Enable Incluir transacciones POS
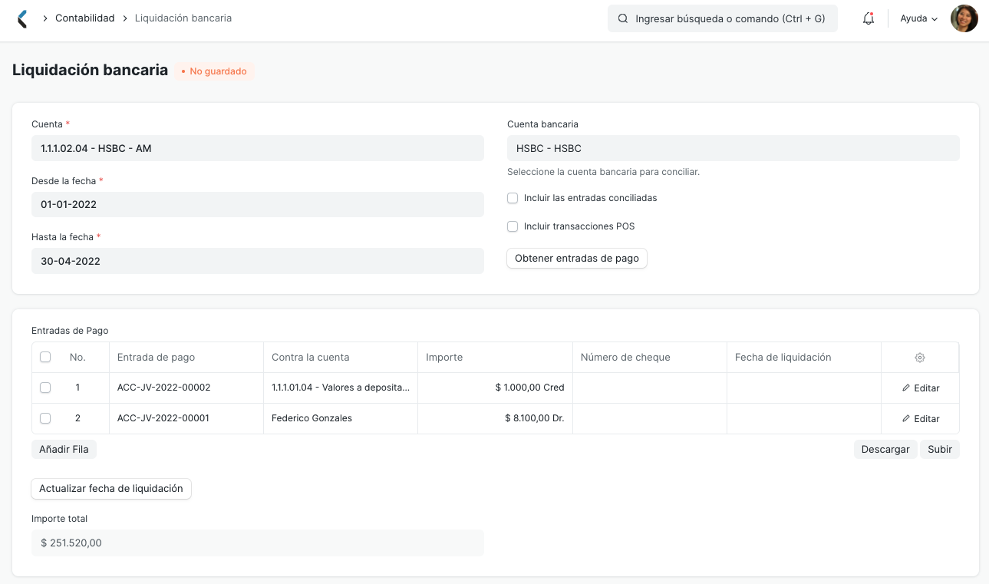Viewport: 989px width, 584px height. [513, 226]
